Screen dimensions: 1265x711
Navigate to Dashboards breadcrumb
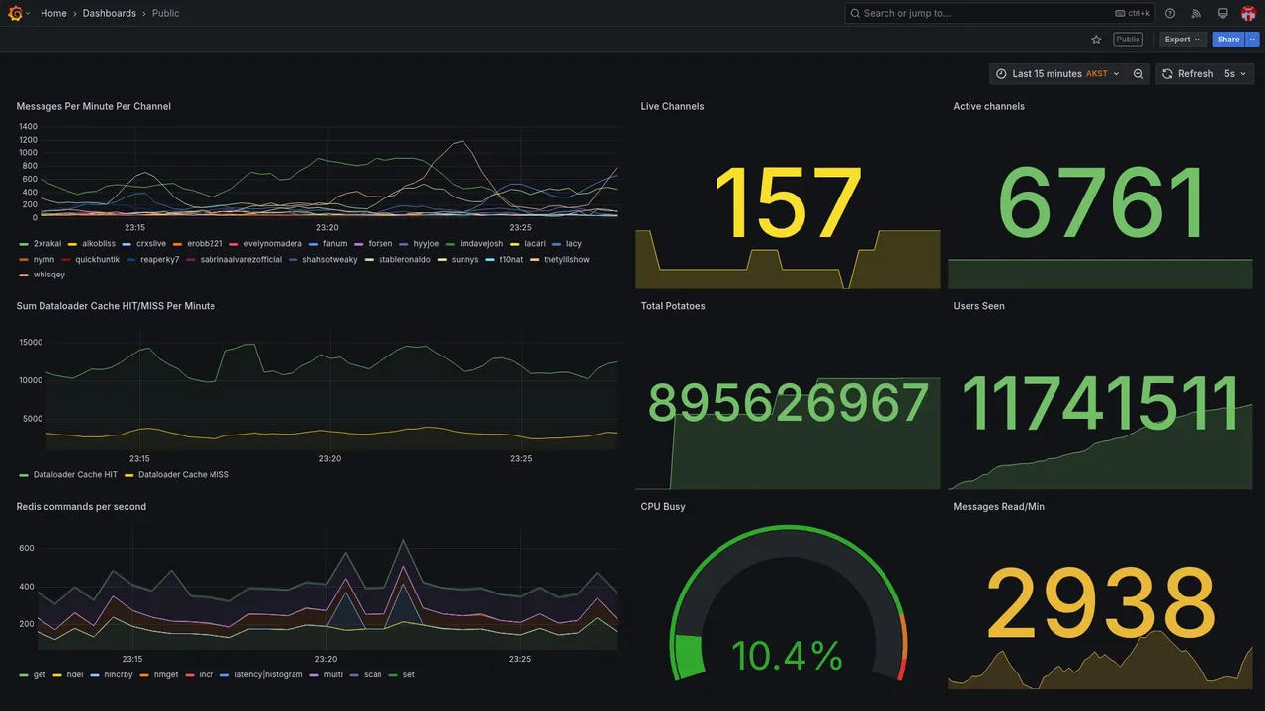110,13
